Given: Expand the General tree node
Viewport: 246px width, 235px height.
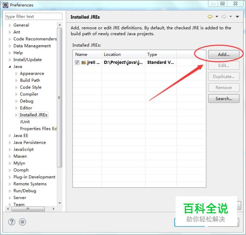Looking at the screenshot, I should click(x=10, y=25).
